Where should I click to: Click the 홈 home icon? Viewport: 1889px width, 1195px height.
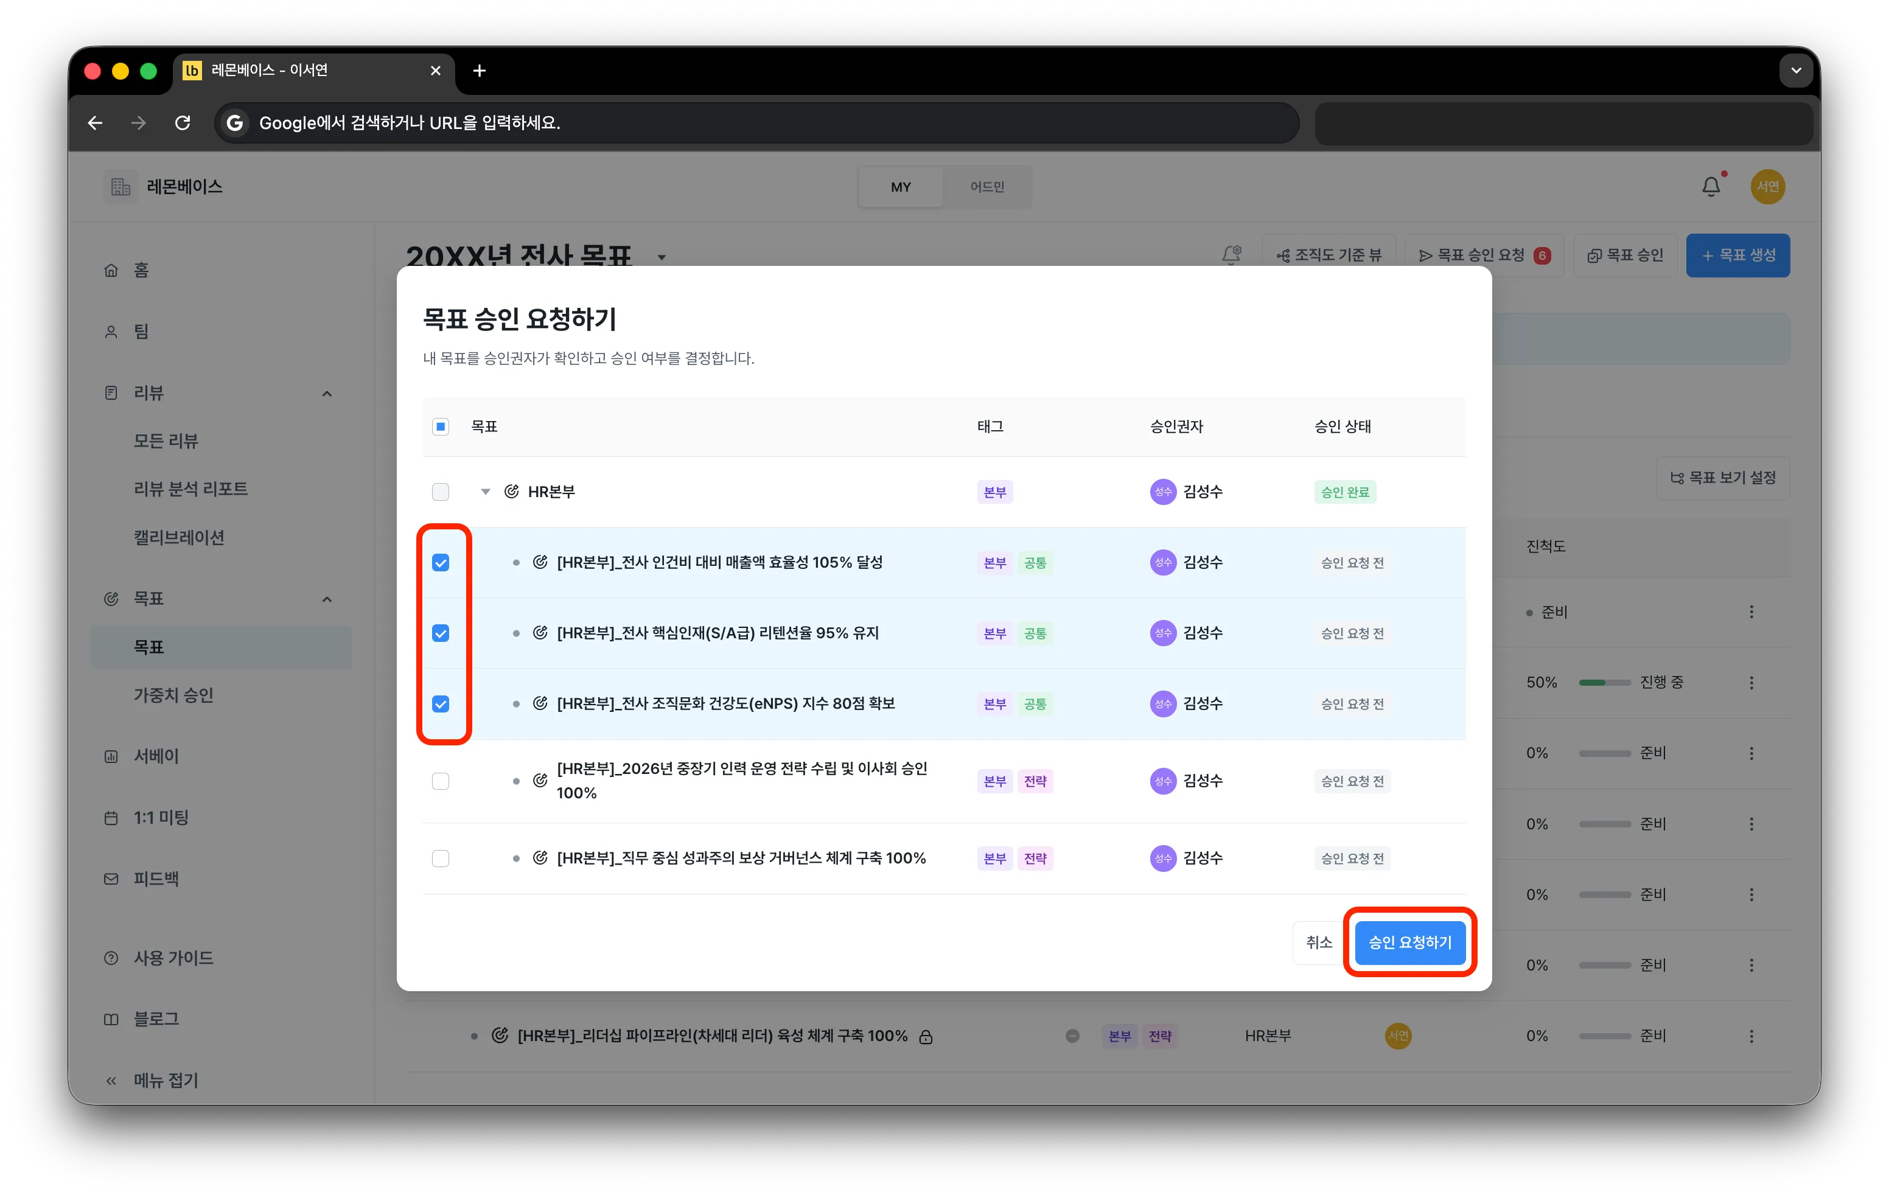pyautogui.click(x=111, y=271)
